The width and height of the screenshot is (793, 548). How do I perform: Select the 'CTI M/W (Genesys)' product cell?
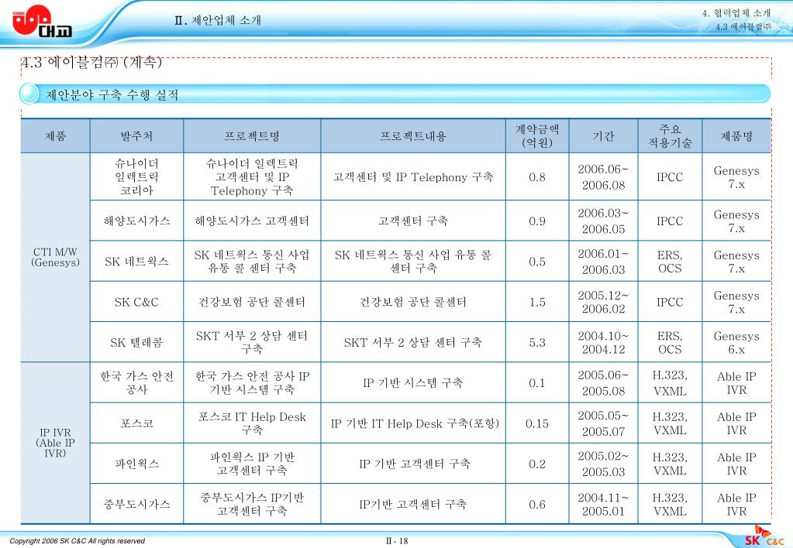(x=56, y=257)
